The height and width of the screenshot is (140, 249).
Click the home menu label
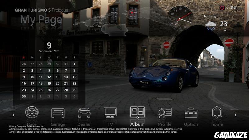pos(217,124)
